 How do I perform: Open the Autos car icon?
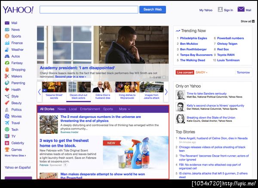[7, 56]
